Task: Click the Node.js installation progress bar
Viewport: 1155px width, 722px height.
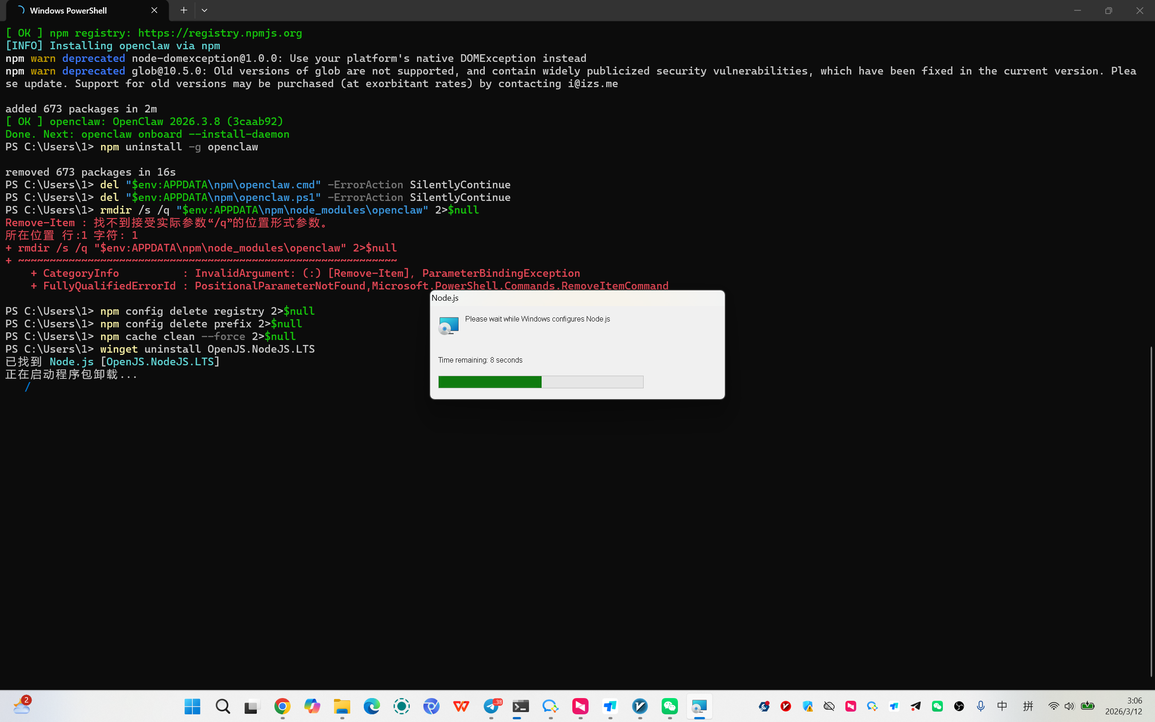Action: point(540,382)
